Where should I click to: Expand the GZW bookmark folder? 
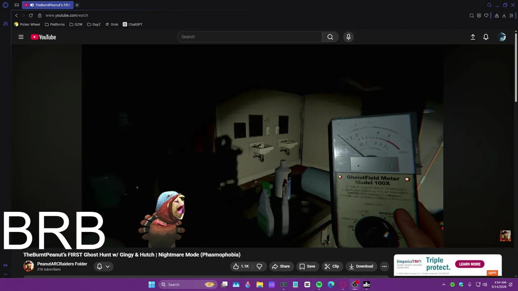(76, 24)
